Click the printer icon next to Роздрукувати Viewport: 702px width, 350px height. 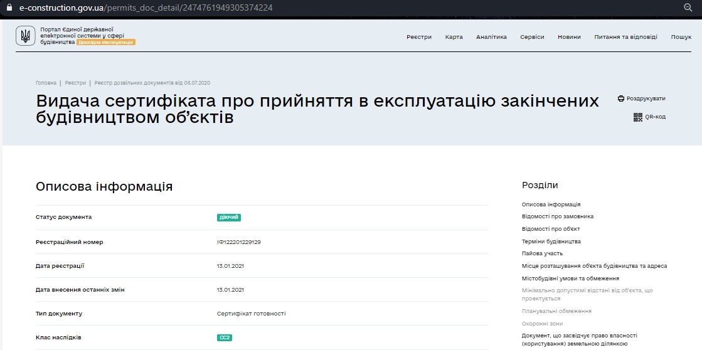click(621, 98)
